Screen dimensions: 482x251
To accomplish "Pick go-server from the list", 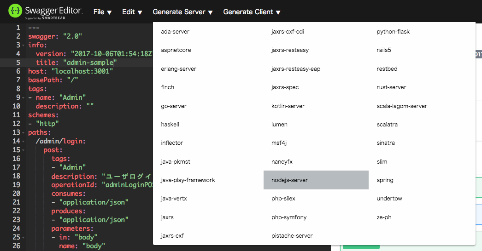I will click(x=174, y=106).
